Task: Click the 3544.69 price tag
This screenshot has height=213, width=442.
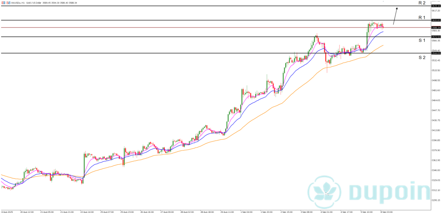Action: coord(436,53)
